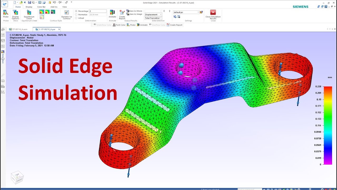The width and height of the screenshot is (337, 190).
Task: Select the Normalize radio button
Action: click(76, 15)
